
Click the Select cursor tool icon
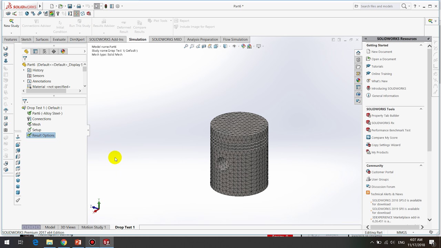tap(97, 6)
